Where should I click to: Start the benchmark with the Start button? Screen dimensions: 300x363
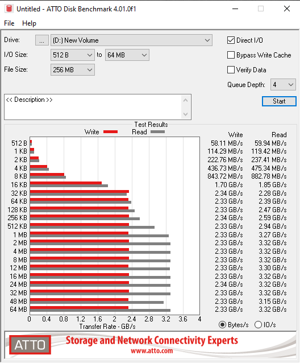pos(279,101)
